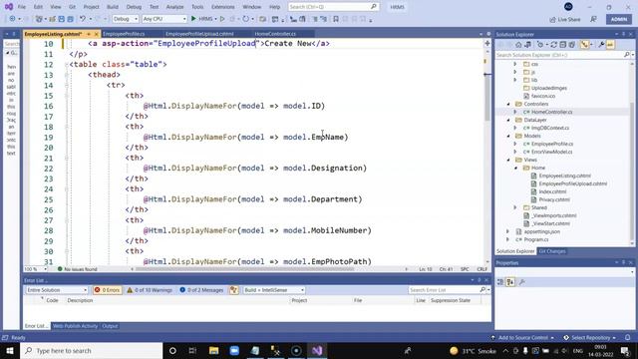
Task: Click the Start Without Debugging outline arrow
Action: (222, 19)
